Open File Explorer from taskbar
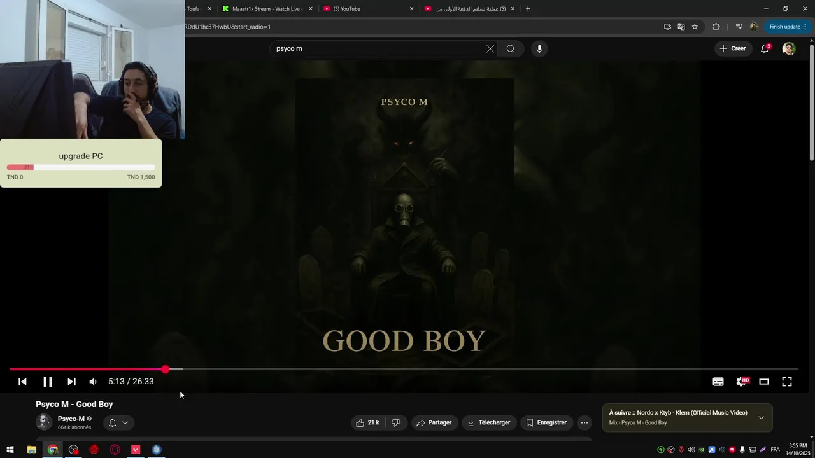This screenshot has width=815, height=458. pyautogui.click(x=31, y=450)
